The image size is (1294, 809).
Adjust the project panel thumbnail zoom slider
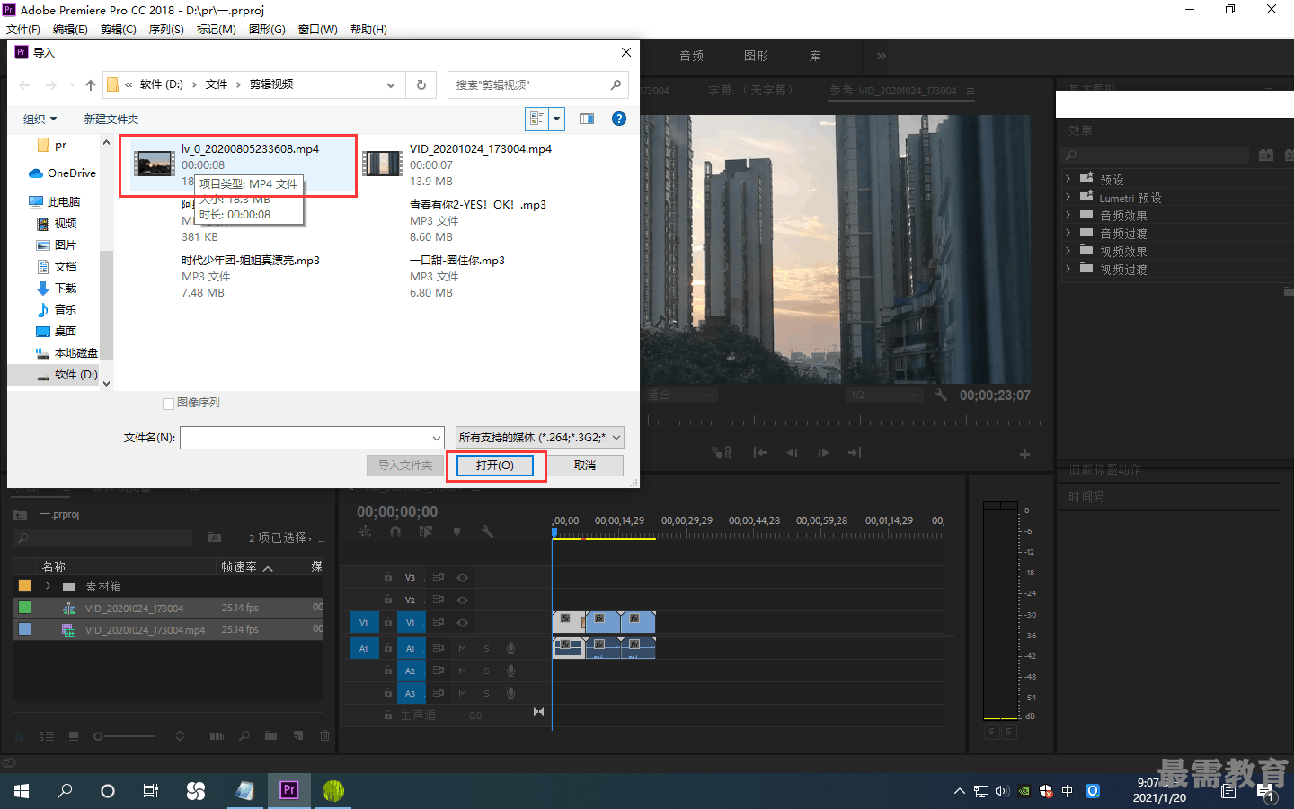pyautogui.click(x=125, y=736)
